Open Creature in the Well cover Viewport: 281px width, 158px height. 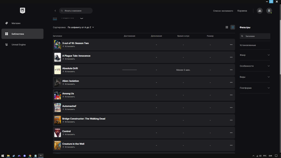click(58, 145)
